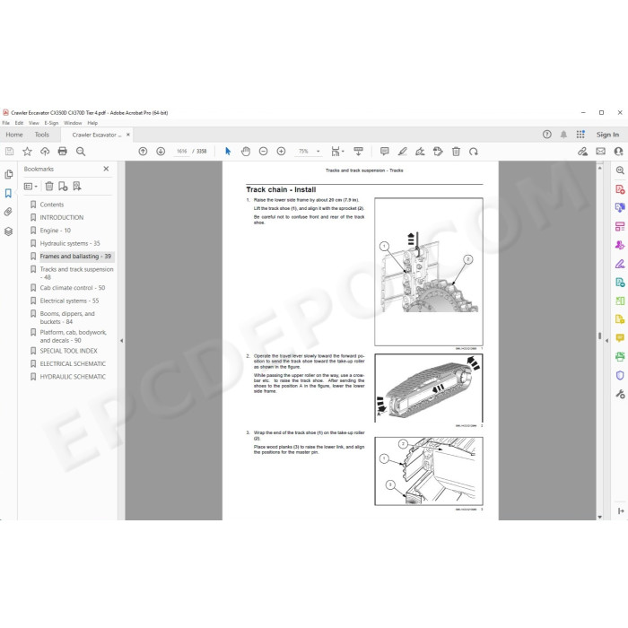Upload file to cloud icon
This screenshot has width=628, height=628.
(45, 152)
